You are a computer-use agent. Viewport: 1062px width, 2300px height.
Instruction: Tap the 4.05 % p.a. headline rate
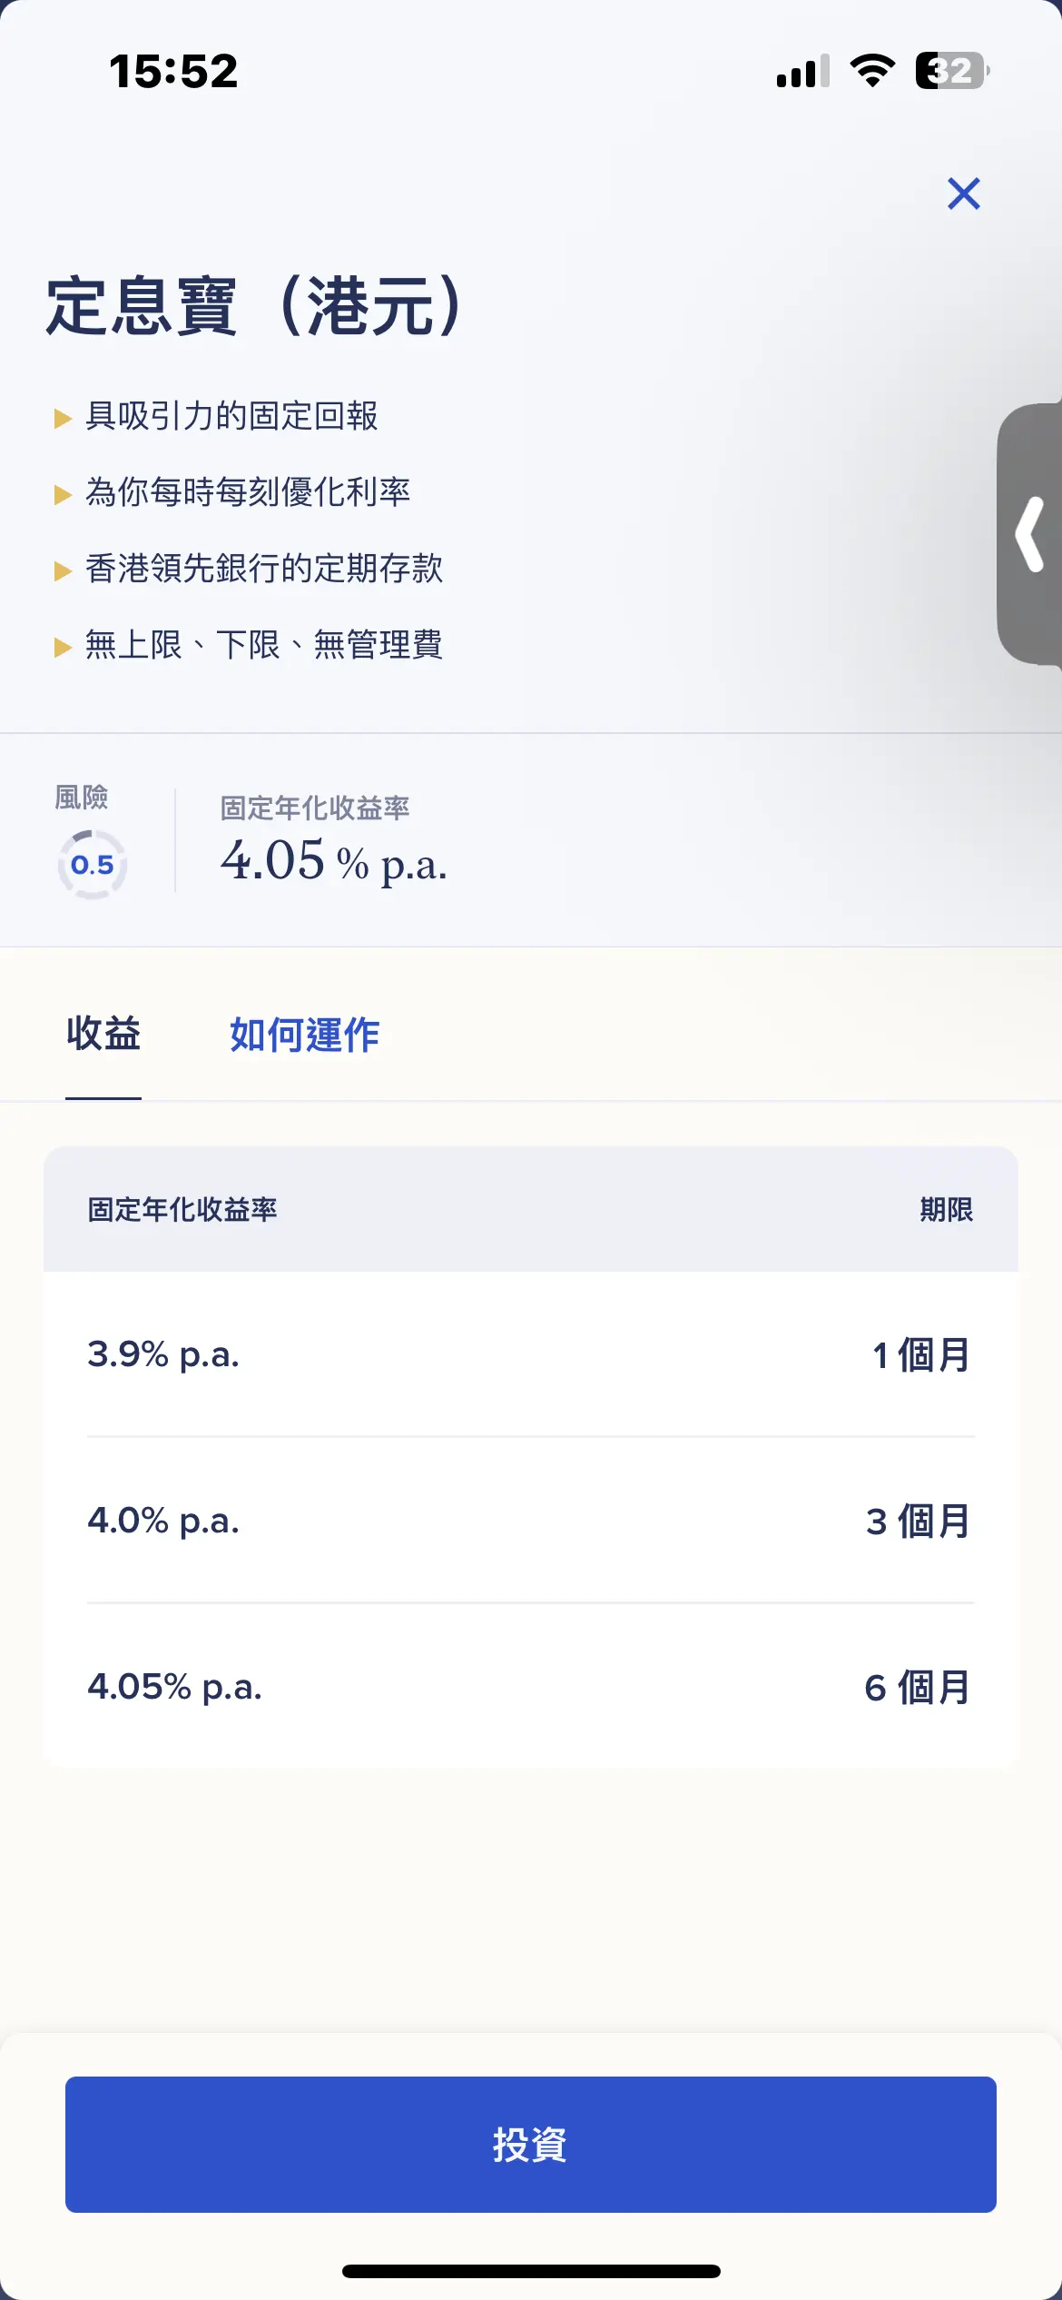coord(334,860)
